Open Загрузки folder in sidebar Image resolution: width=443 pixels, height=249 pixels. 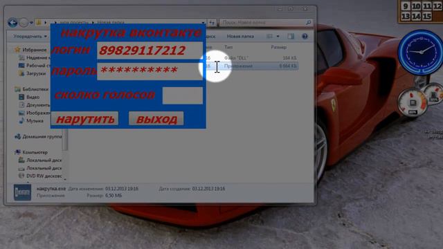coord(32,73)
